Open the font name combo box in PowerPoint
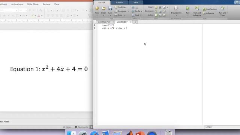Screen dimensions: 240x135 click(x=9, y=10)
